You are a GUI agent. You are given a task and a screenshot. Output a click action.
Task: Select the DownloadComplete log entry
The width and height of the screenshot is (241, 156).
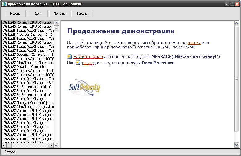coord(28,67)
